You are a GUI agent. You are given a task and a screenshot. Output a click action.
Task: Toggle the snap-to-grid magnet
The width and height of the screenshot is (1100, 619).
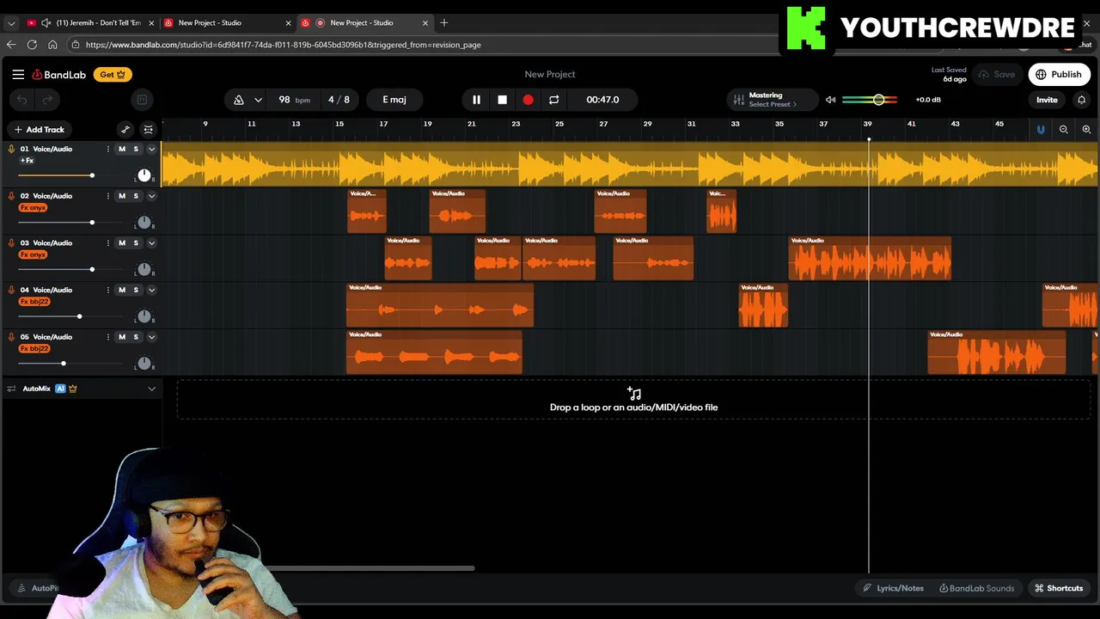[x=1041, y=130]
